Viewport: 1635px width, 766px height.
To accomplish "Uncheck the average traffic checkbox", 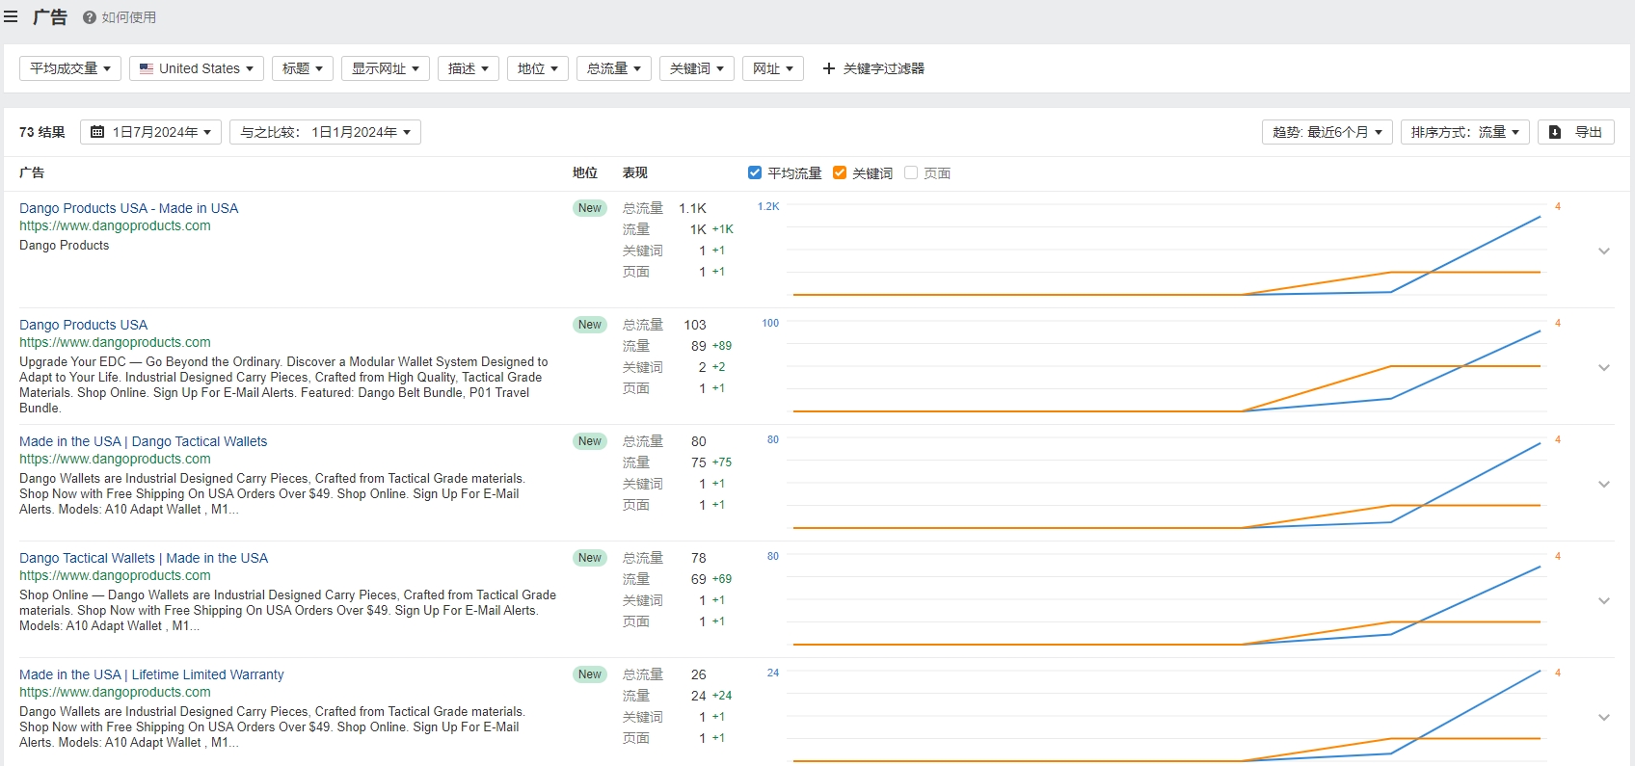I will click(755, 172).
